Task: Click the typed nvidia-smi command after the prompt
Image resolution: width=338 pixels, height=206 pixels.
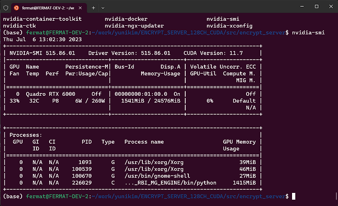Action: (x=308, y=33)
